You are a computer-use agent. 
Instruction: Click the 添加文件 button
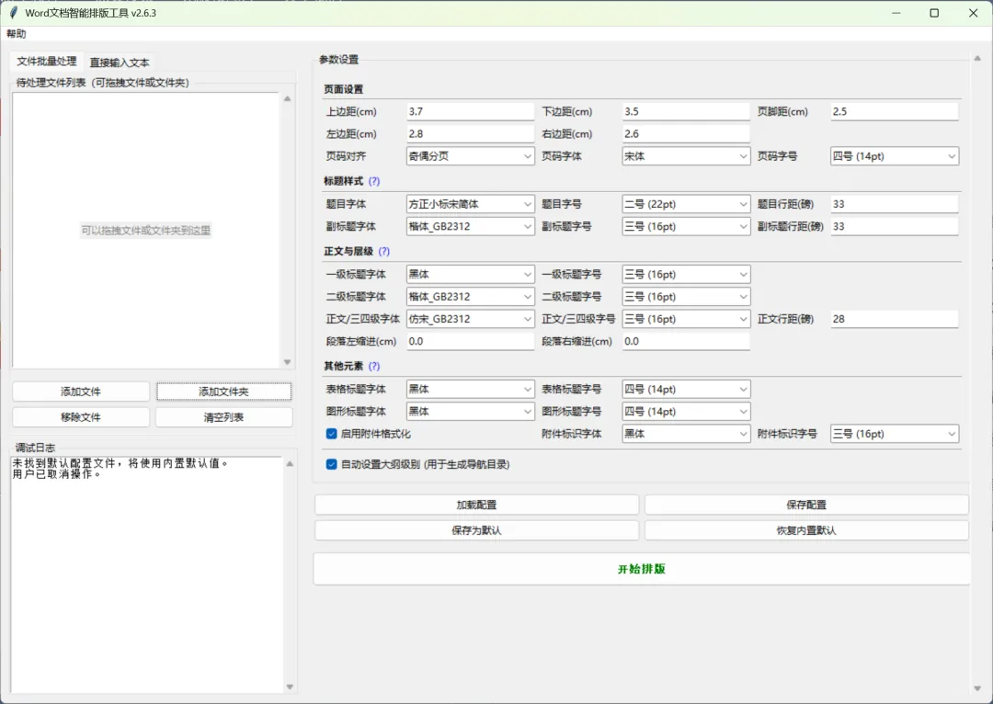[x=80, y=392]
